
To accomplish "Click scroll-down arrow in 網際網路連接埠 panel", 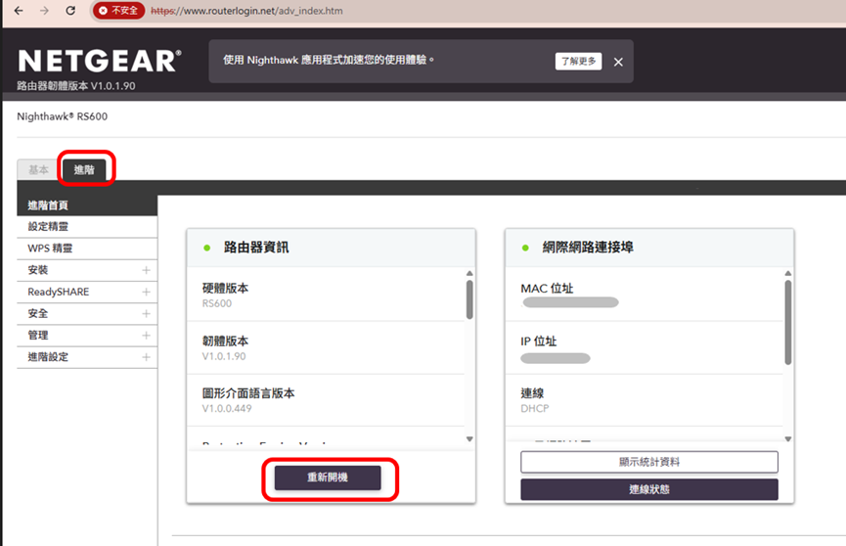I will click(x=787, y=439).
